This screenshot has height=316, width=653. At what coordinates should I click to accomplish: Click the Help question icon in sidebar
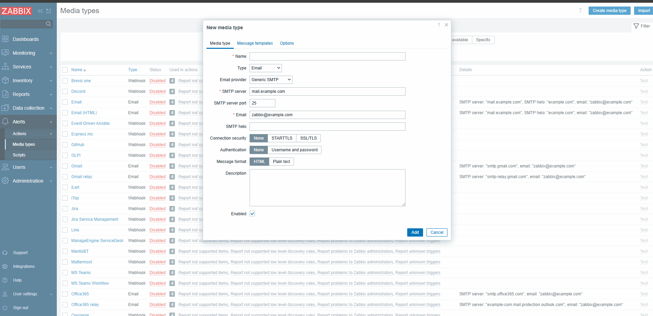point(5,280)
